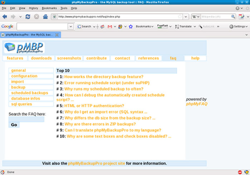This screenshot has height=175, width=250.
Task: Click the red stop icon in status bar
Action: click(x=240, y=172)
